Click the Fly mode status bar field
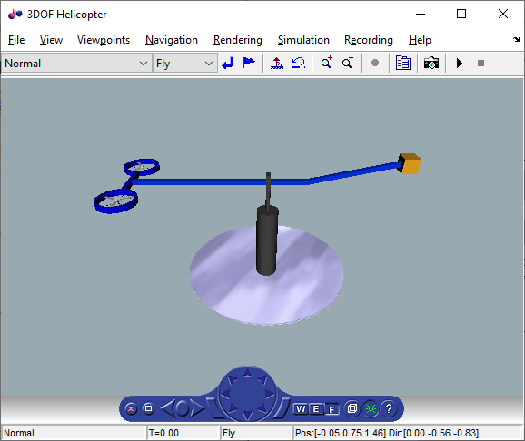The image size is (525, 441). pyautogui.click(x=256, y=433)
